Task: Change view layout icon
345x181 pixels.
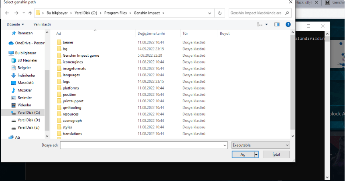Action: click(260, 24)
